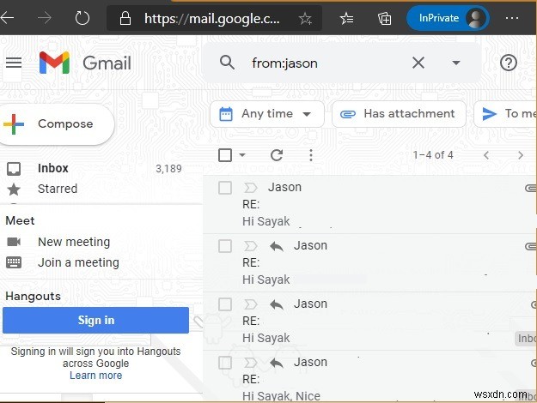The height and width of the screenshot is (403, 537).
Task: Refresh the mail list
Action: click(x=277, y=155)
